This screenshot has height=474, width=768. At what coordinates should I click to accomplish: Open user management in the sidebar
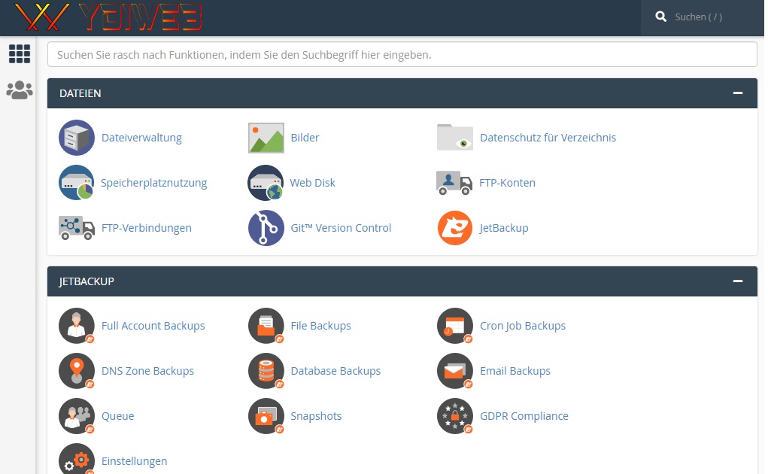click(19, 90)
